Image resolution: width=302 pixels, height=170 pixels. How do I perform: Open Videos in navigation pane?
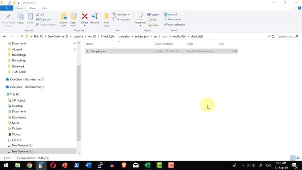tap(16, 134)
